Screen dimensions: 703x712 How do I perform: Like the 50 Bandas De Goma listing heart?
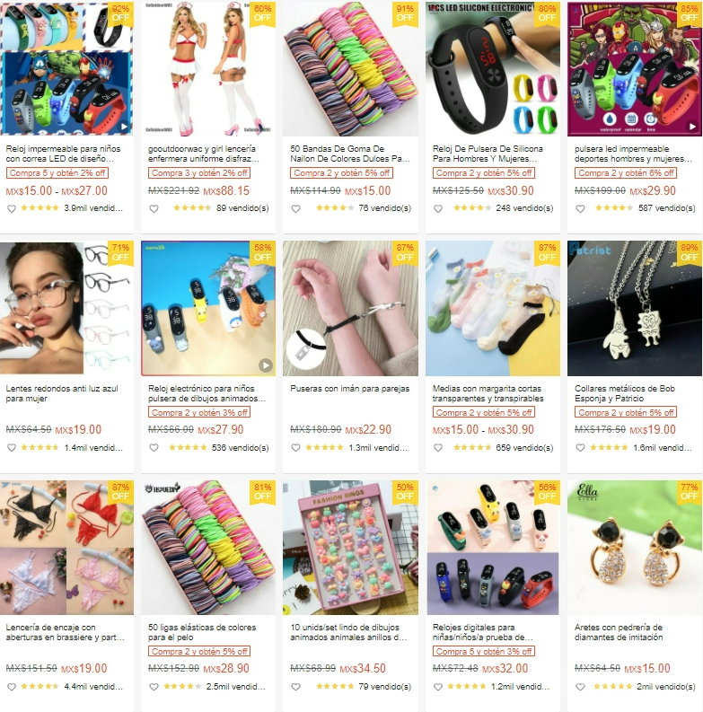tap(295, 208)
